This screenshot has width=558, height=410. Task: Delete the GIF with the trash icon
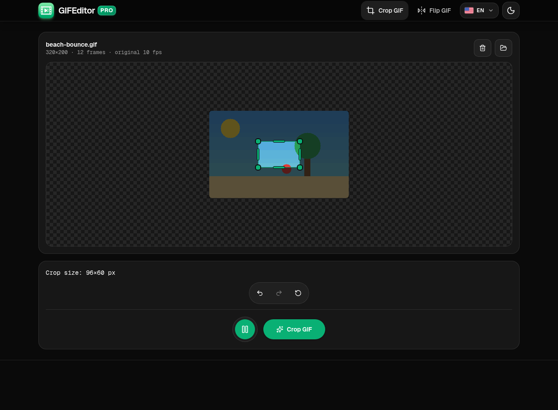483,48
